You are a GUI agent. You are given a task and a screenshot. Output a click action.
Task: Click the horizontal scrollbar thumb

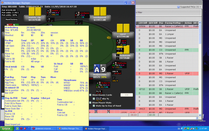pyautogui.click(x=105, y=118)
